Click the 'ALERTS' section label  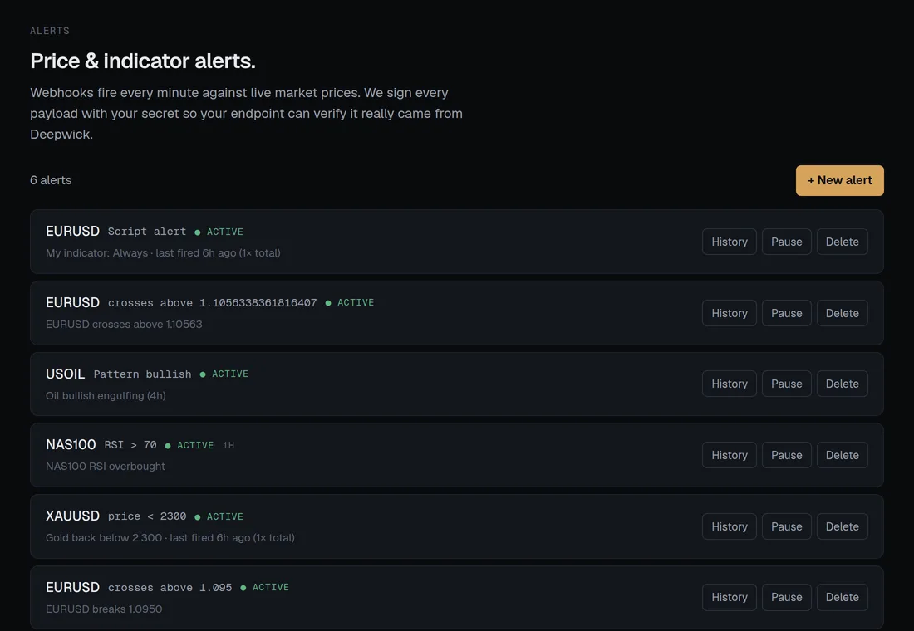[x=50, y=31]
